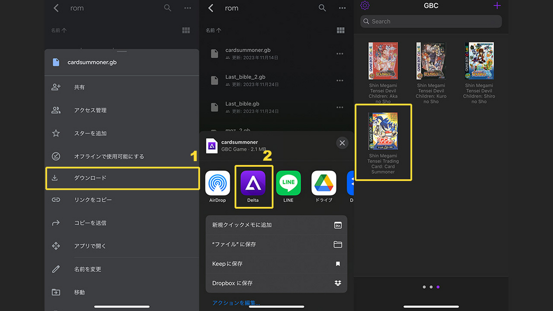Open search in middle rom panel
This screenshot has width=553, height=311.
[x=323, y=8]
